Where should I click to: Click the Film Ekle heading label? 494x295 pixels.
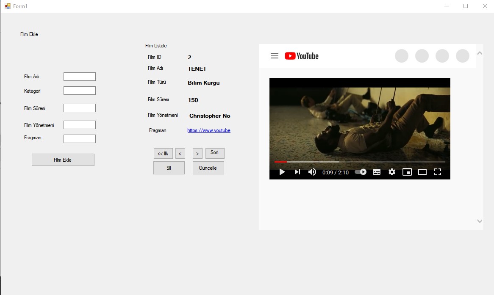click(x=29, y=34)
